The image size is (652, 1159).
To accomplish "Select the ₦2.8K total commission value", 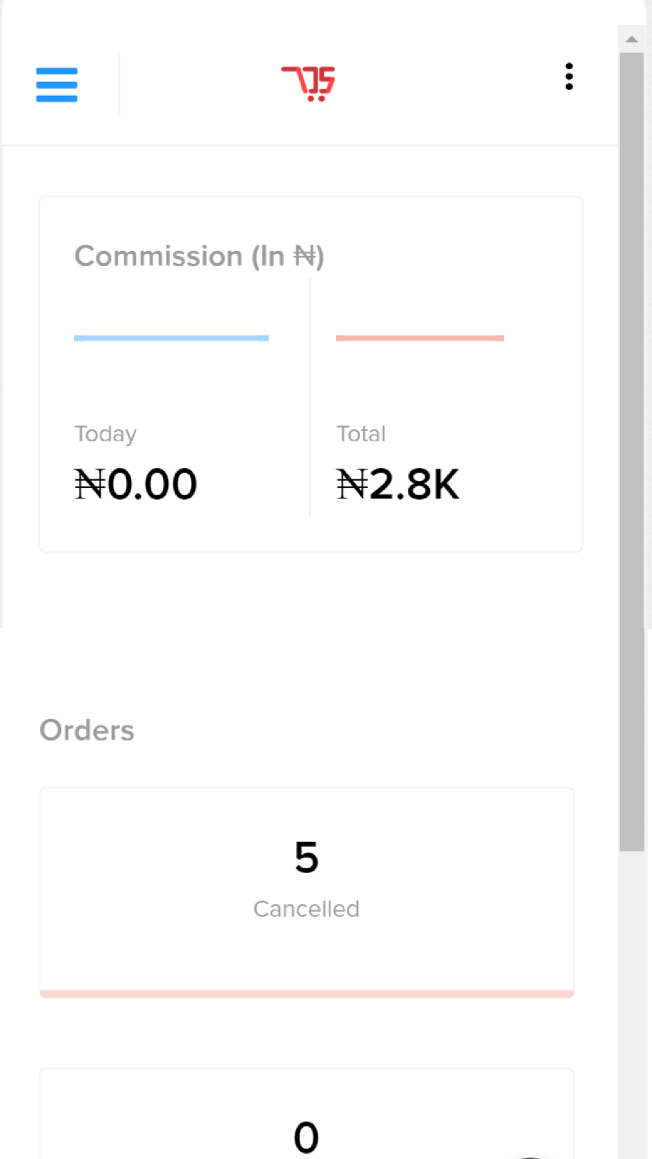I will point(398,484).
